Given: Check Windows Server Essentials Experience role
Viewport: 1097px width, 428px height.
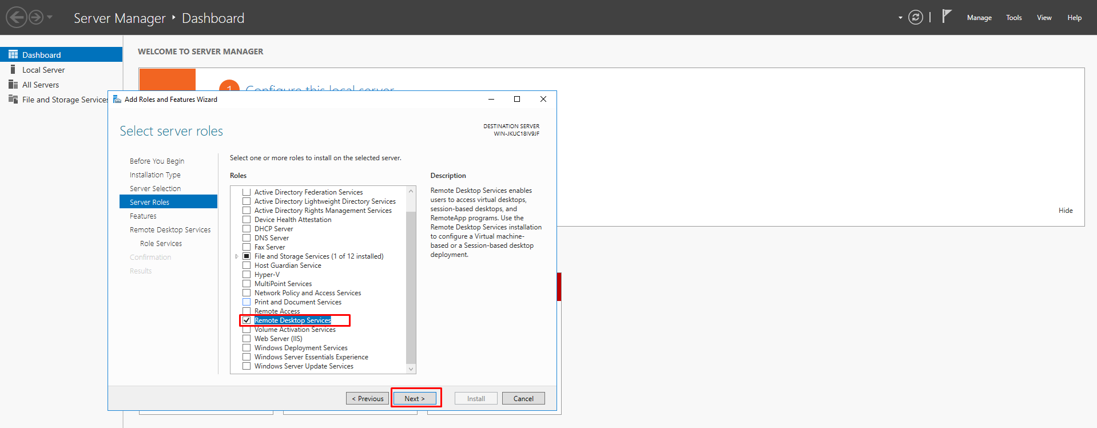Looking at the screenshot, I should click(247, 357).
